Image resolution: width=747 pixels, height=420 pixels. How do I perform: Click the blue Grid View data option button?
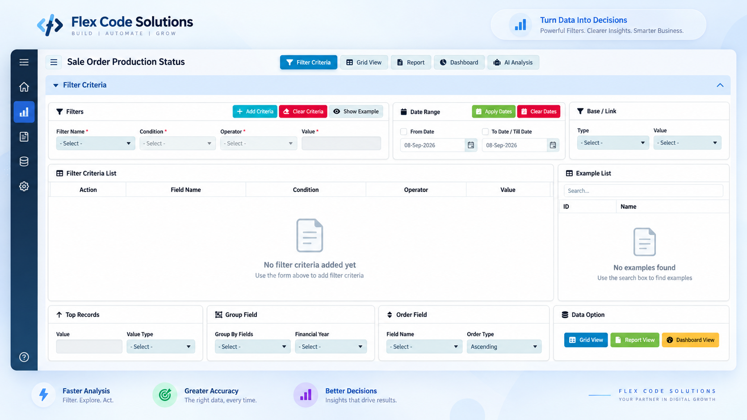586,340
